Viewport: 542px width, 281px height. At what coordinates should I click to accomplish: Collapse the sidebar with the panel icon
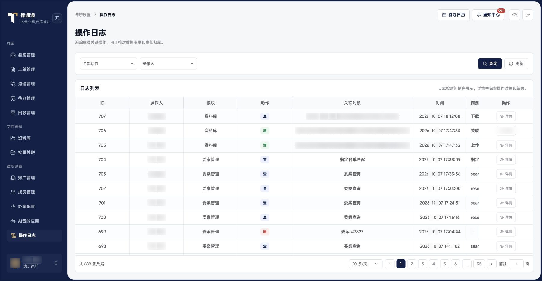(57, 18)
